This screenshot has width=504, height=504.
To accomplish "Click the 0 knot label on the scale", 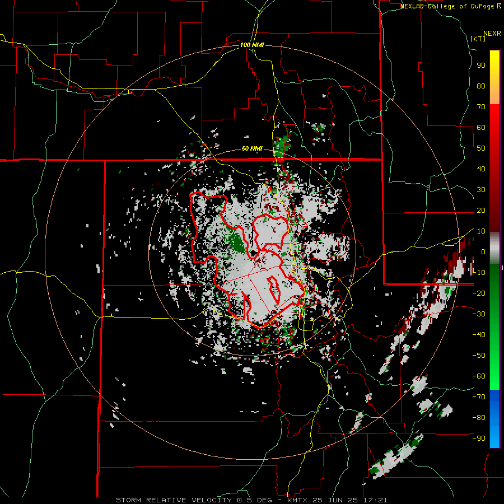I will tap(483, 252).
